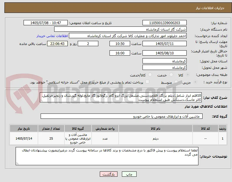Click the طبقه بندی موضوعی label
Viewport: 232px width, 182px height.
[212, 75]
